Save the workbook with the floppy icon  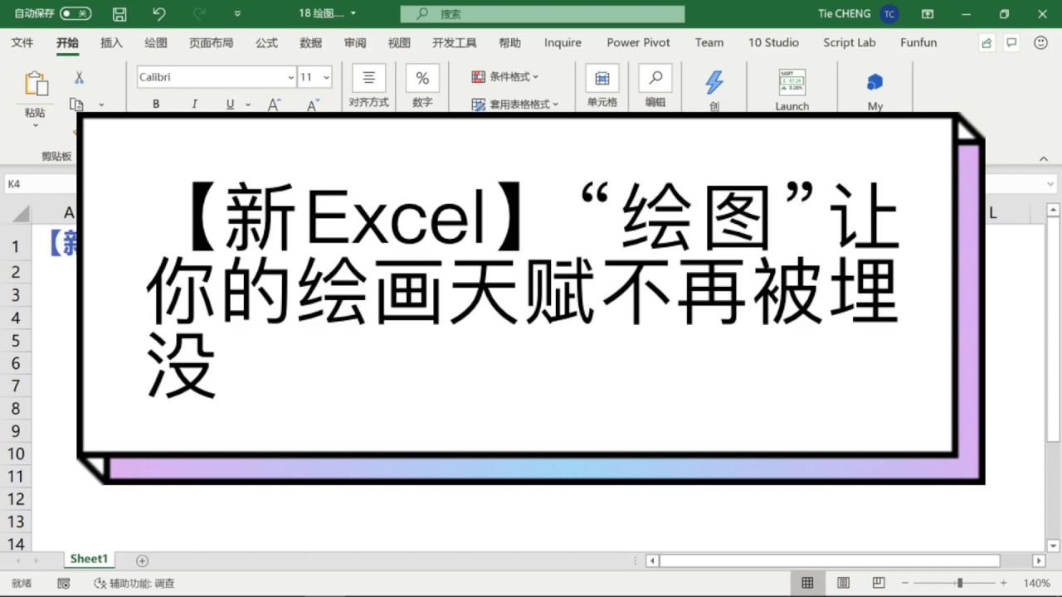point(119,14)
